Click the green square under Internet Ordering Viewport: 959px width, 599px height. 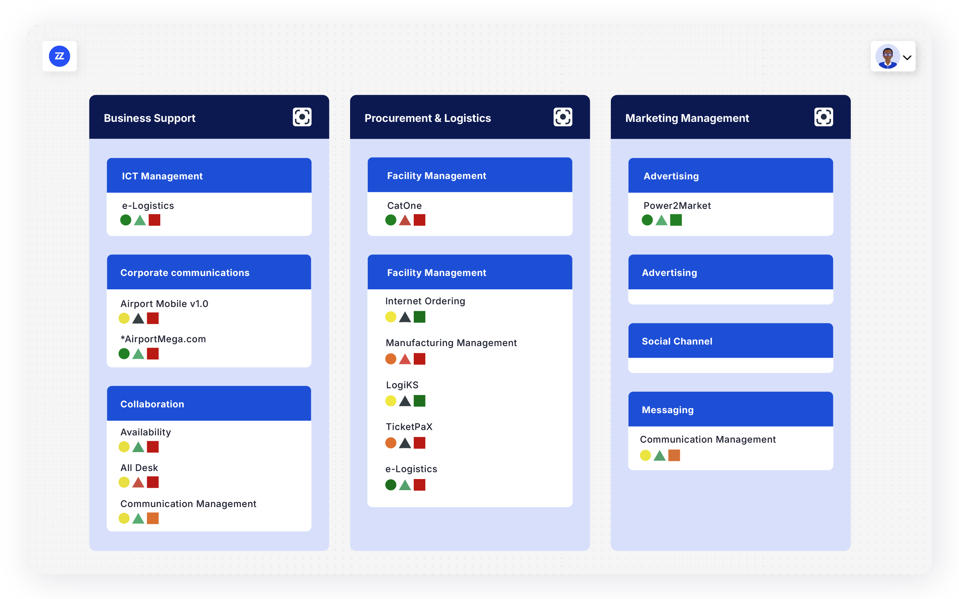(x=419, y=317)
